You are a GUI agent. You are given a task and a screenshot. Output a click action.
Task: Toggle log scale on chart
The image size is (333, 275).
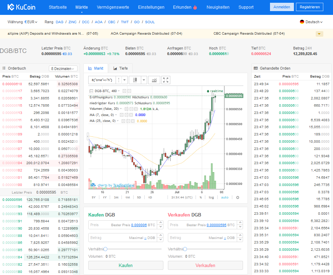point(211,197)
